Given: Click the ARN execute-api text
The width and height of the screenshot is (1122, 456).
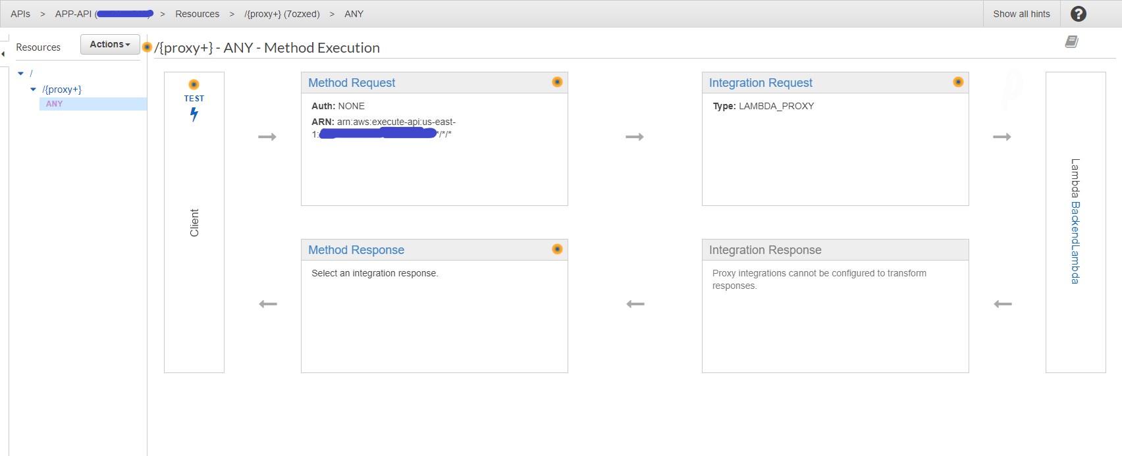Looking at the screenshot, I should [383, 128].
